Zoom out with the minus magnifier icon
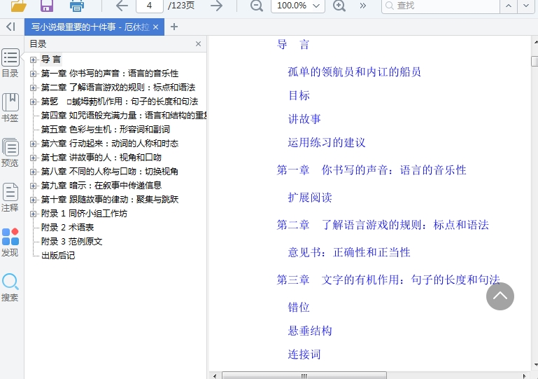This screenshot has width=538, height=379. (256, 6)
